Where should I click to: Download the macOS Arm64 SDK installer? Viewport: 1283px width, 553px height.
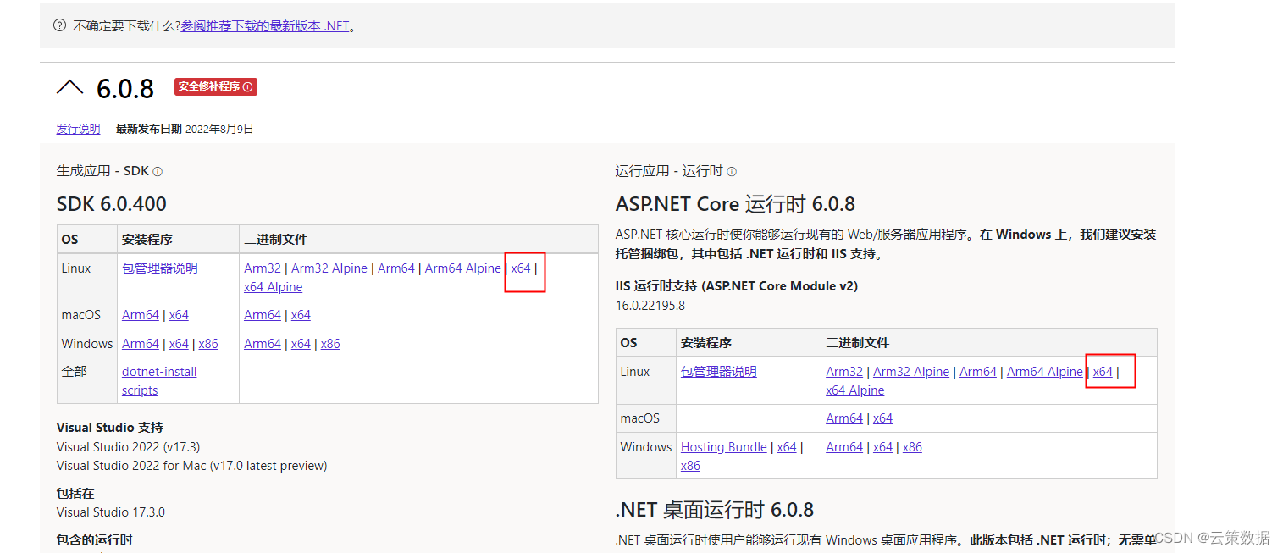point(140,314)
